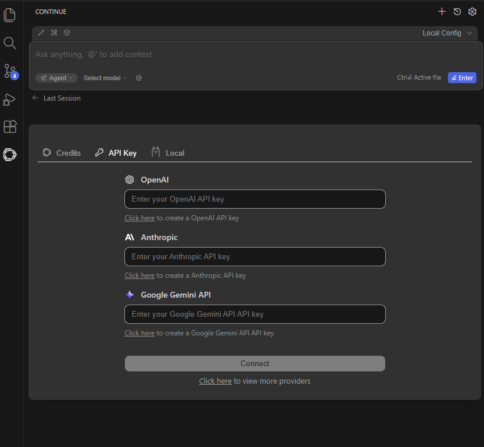Click the Anthropic provider heading text
Image resolution: width=484 pixels, height=447 pixels.
pyautogui.click(x=159, y=237)
